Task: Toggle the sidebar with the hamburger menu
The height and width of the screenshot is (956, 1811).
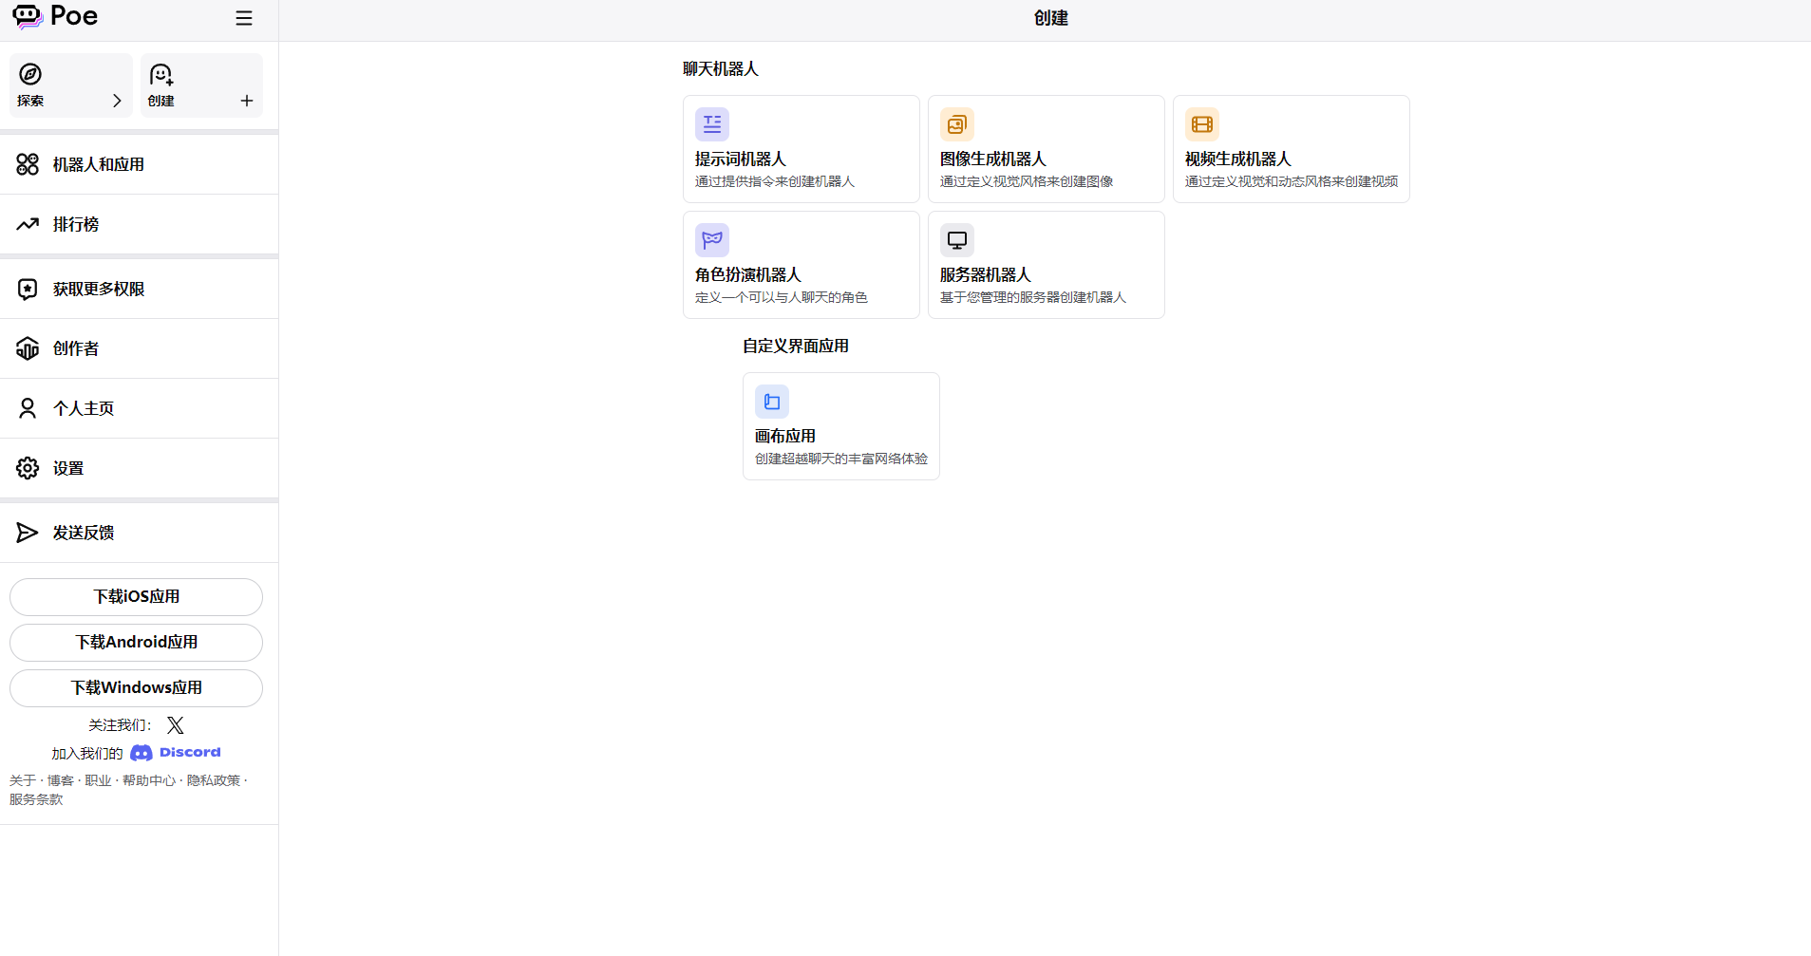Action: 243,17
